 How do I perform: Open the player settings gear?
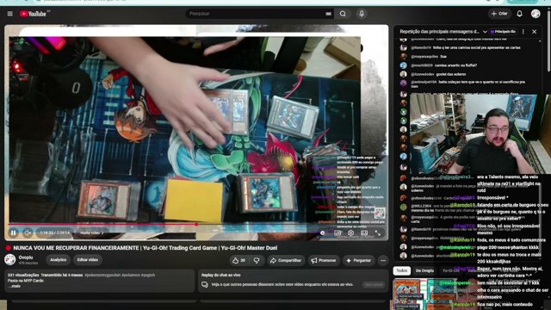(x=350, y=232)
